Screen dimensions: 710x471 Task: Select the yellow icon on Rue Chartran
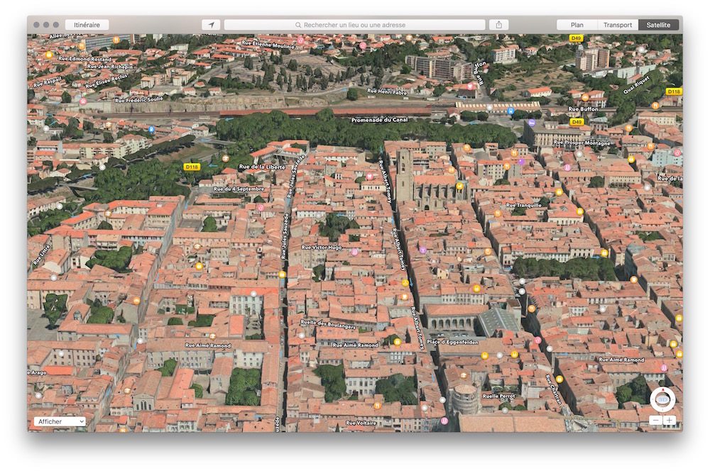click(559, 379)
